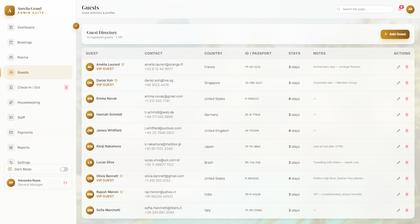Click the STAYS column header

[x=294, y=53]
